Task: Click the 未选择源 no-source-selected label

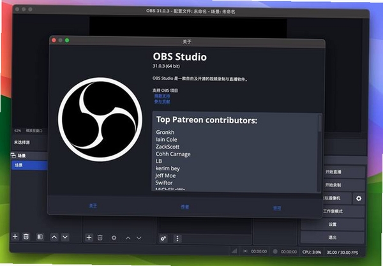Action: 22,142
